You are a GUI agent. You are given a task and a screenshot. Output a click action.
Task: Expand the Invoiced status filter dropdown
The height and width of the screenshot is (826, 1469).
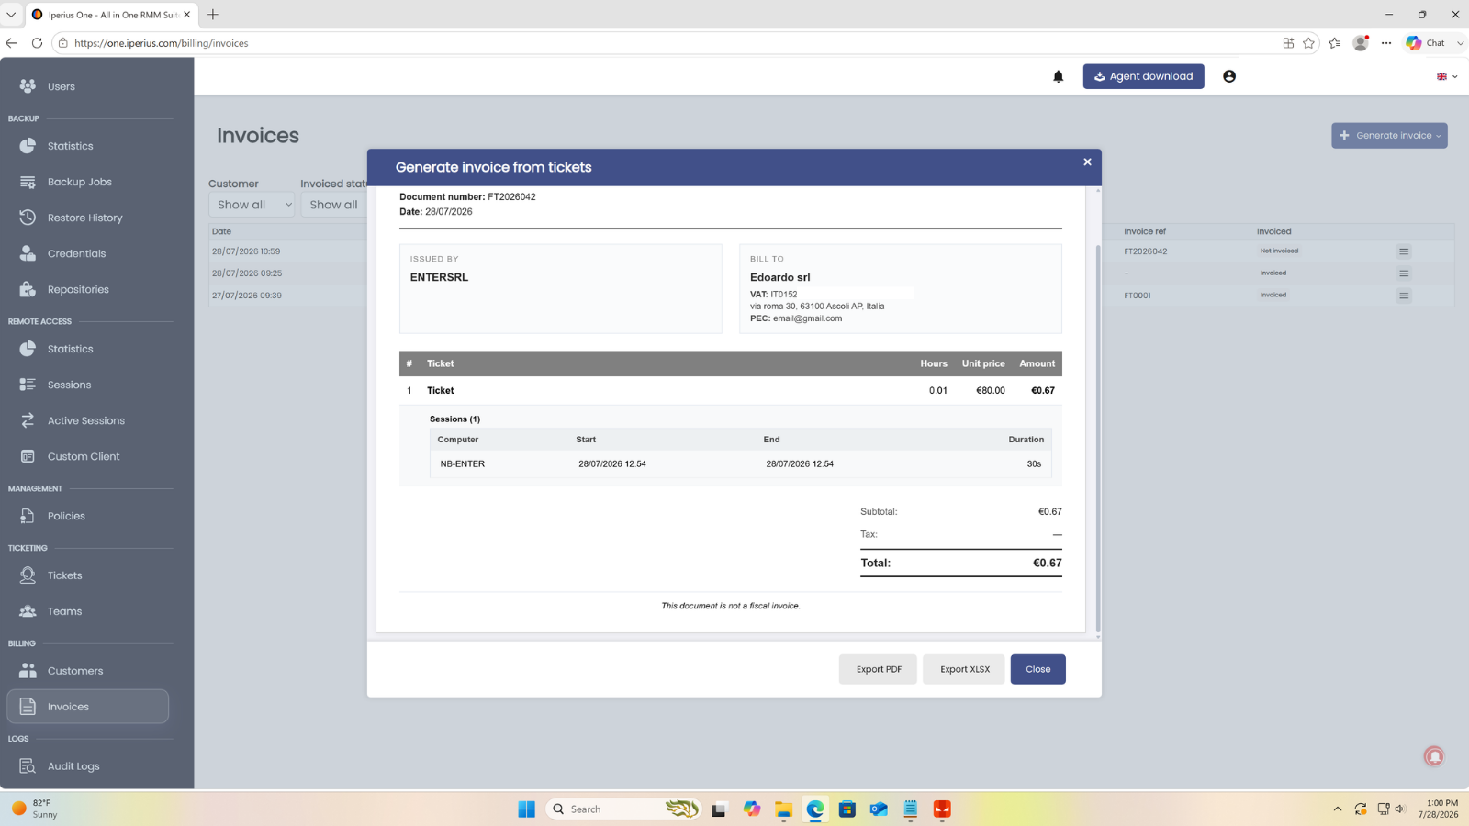click(334, 205)
